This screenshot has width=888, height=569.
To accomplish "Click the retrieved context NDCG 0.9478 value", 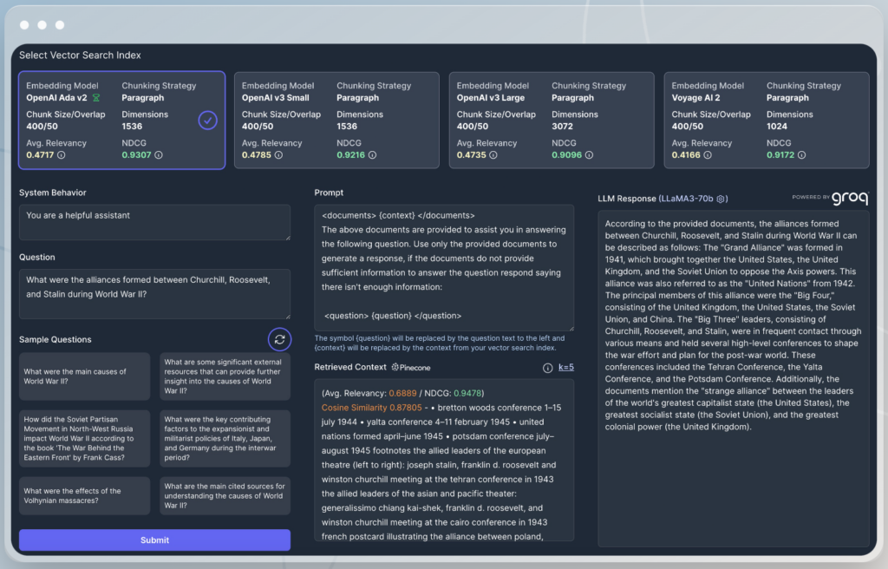I will 467,393.
